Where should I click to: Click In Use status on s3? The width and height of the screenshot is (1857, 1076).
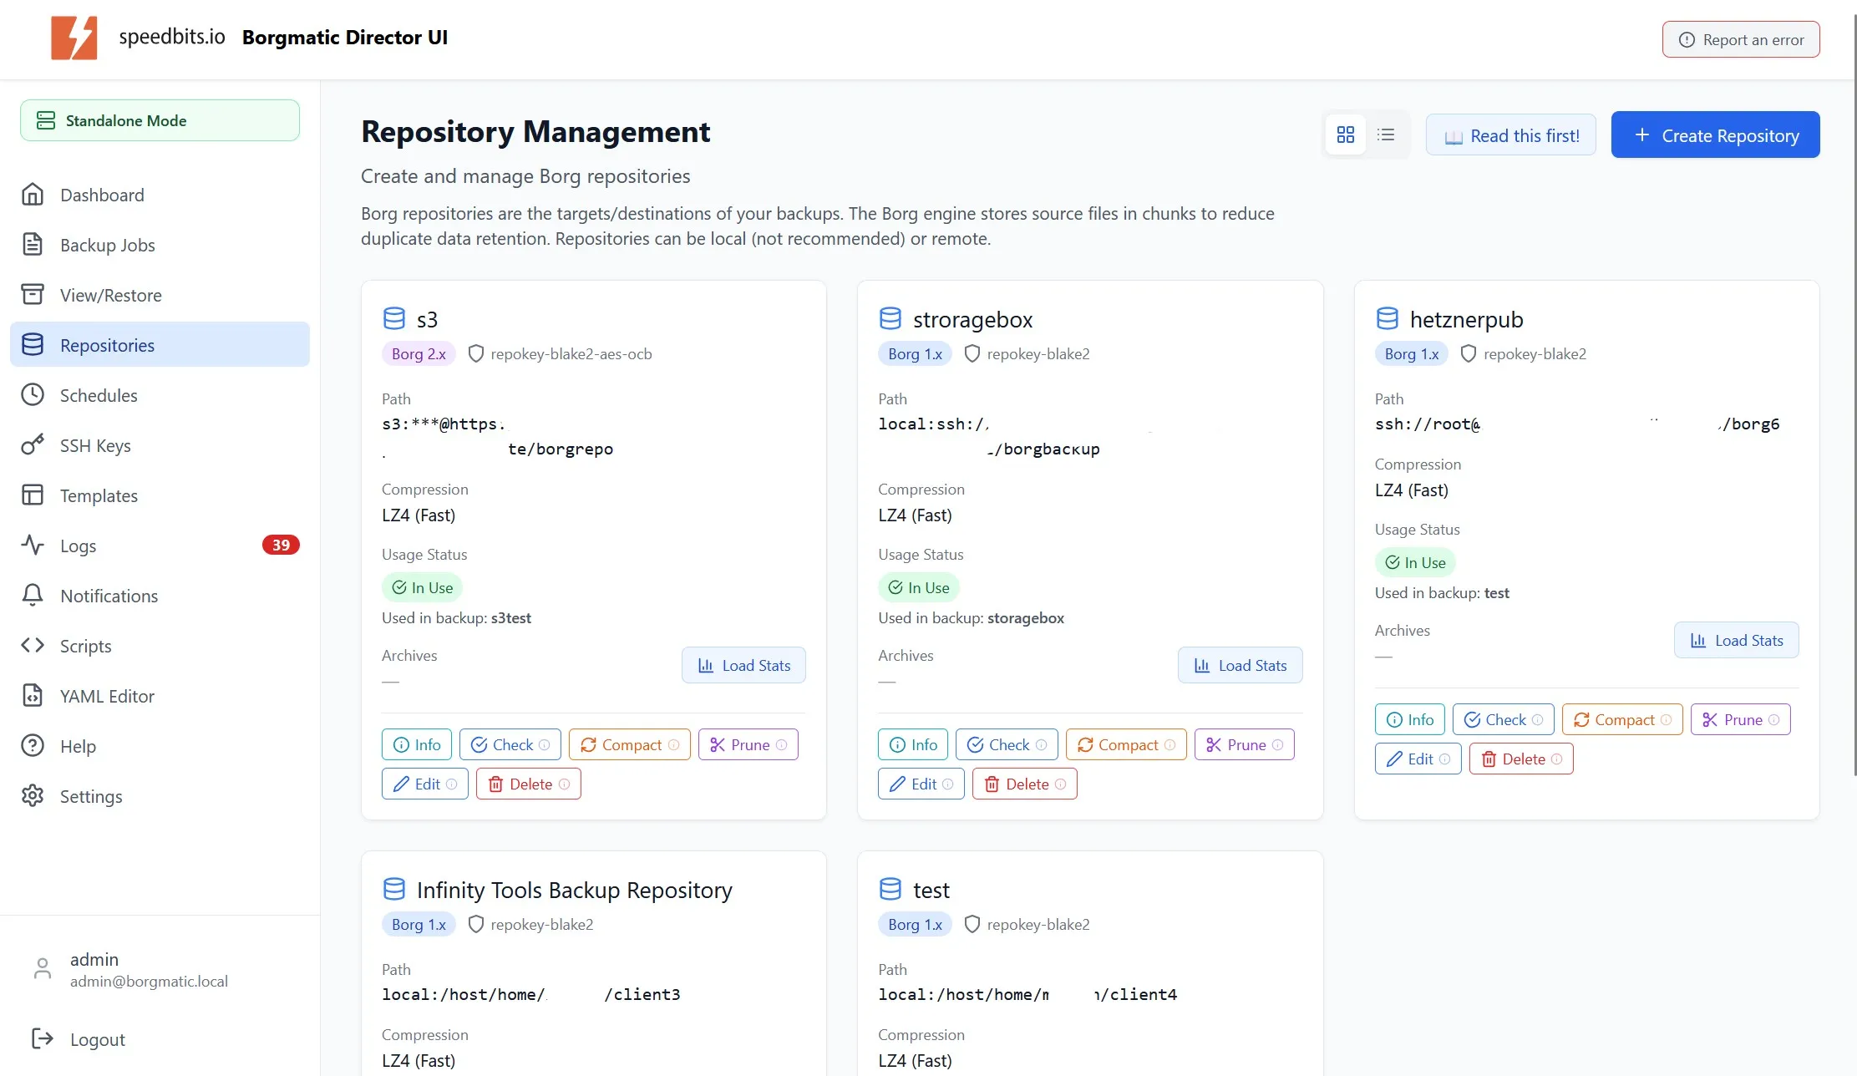(422, 587)
